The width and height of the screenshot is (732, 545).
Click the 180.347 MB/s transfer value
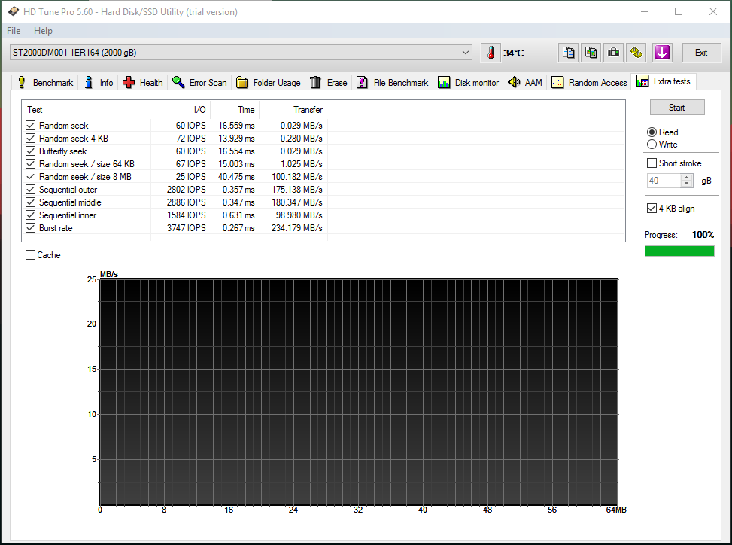point(297,202)
